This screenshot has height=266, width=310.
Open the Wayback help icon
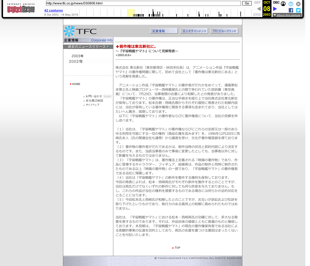(291, 4)
